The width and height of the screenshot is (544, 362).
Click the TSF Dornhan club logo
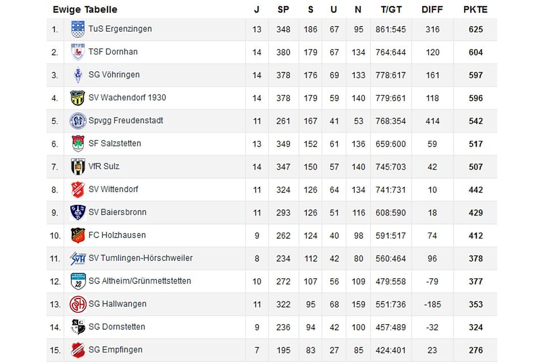78,52
